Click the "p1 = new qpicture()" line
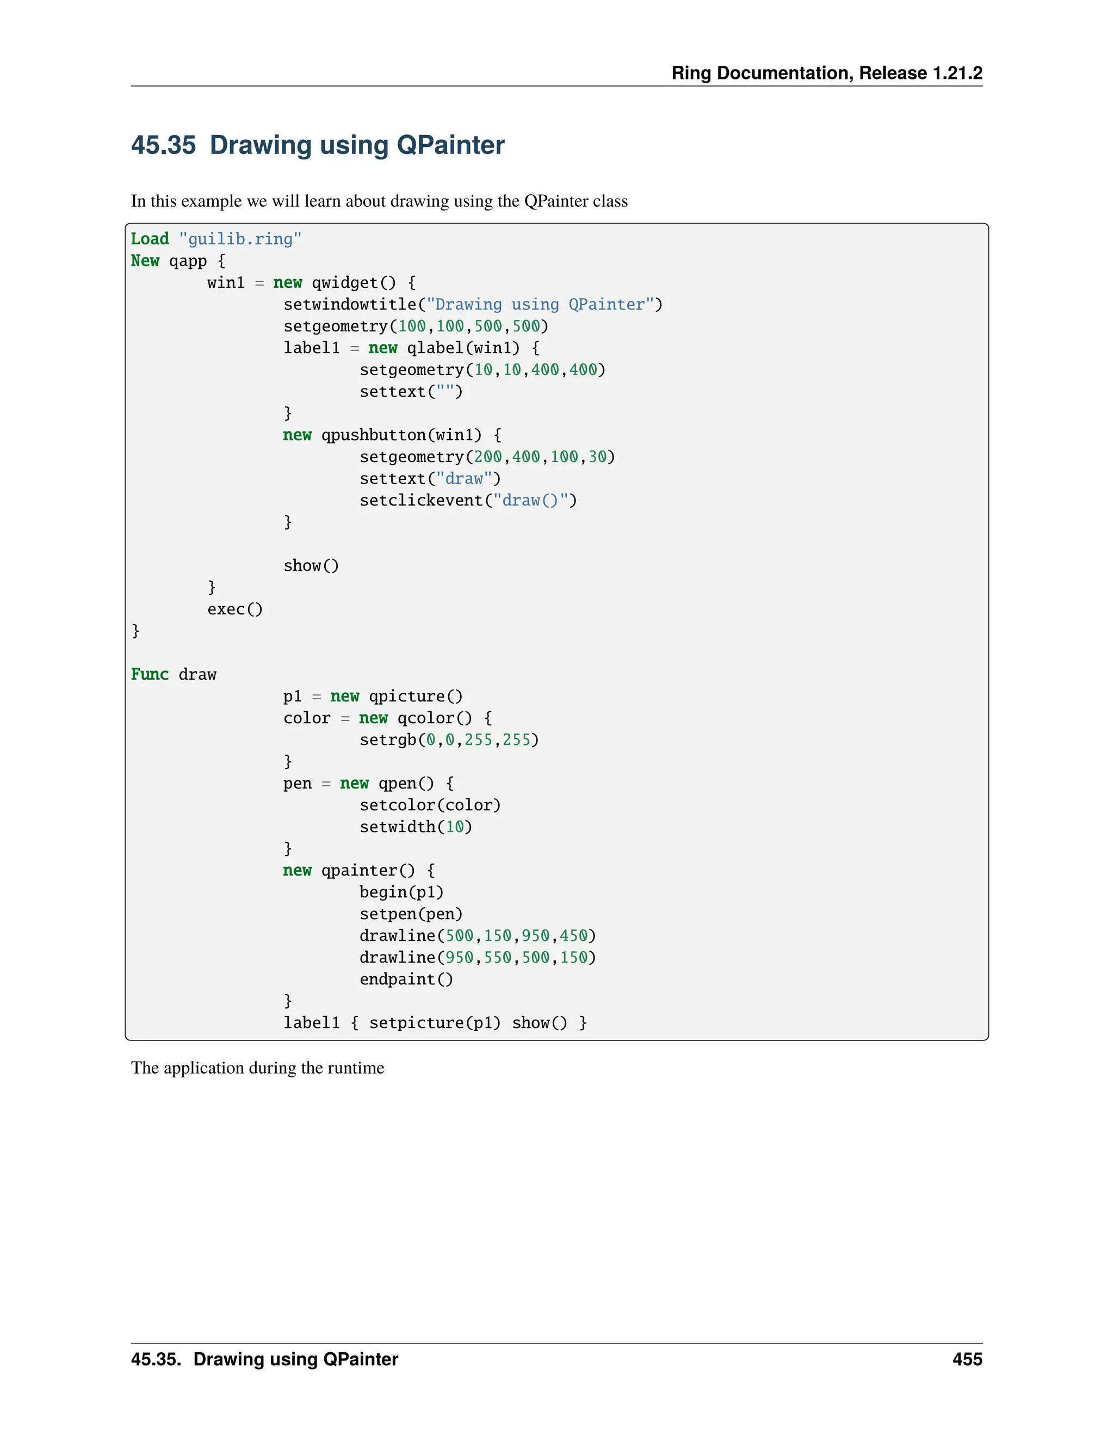The height and width of the screenshot is (1442, 1114). pos(373,696)
